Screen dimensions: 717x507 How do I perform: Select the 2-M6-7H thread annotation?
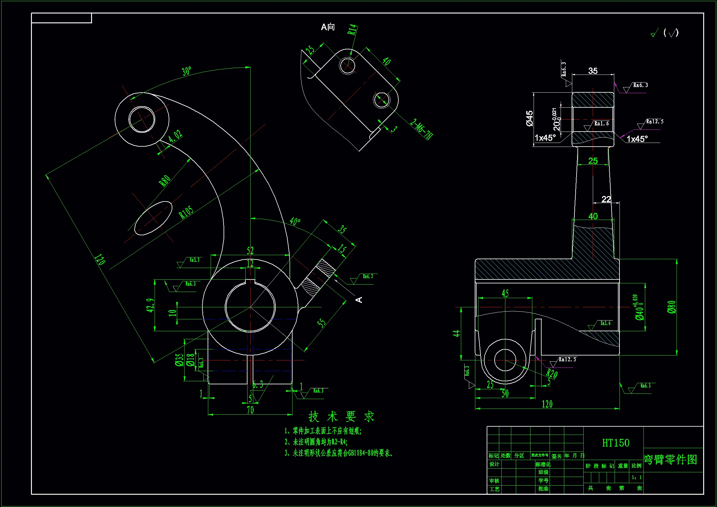tap(422, 129)
